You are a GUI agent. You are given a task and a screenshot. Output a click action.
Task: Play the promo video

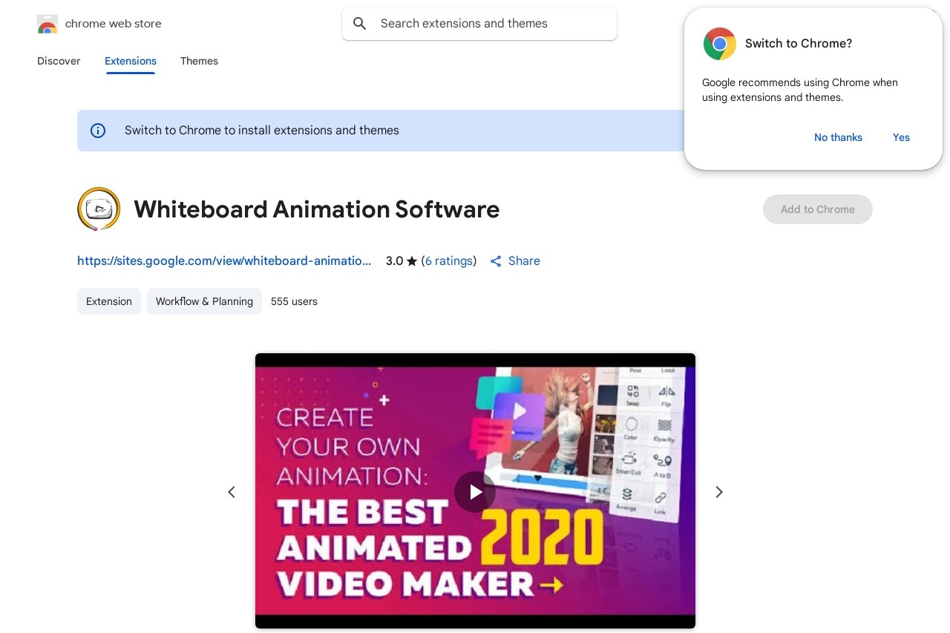pos(475,492)
